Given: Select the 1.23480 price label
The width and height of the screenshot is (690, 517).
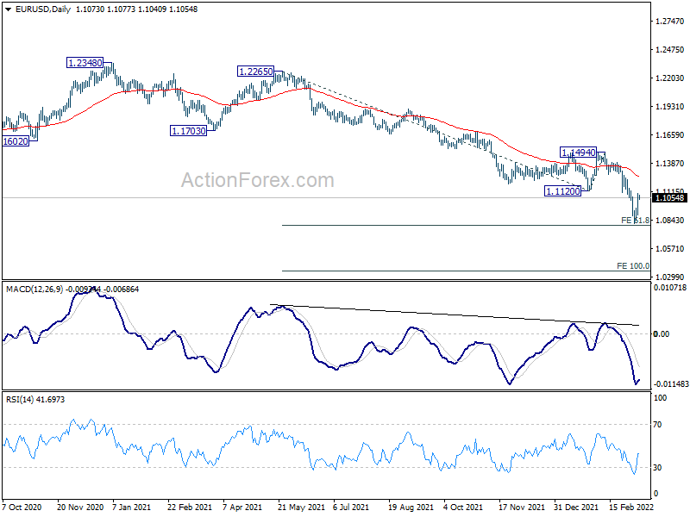Looking at the screenshot, I should (x=85, y=63).
